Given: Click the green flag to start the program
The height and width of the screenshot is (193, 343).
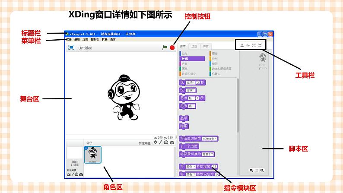Looking at the screenshot, I should click(x=165, y=47).
